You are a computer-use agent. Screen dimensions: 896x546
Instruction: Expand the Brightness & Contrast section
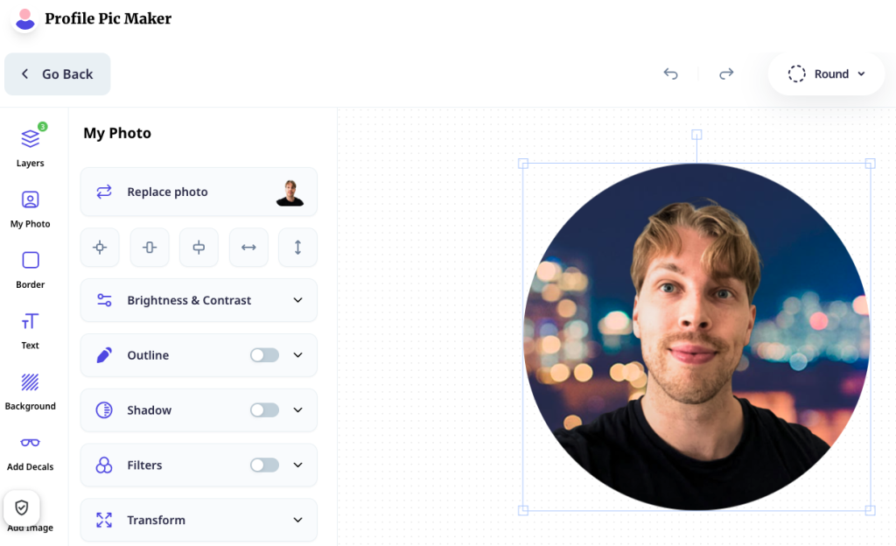point(199,300)
